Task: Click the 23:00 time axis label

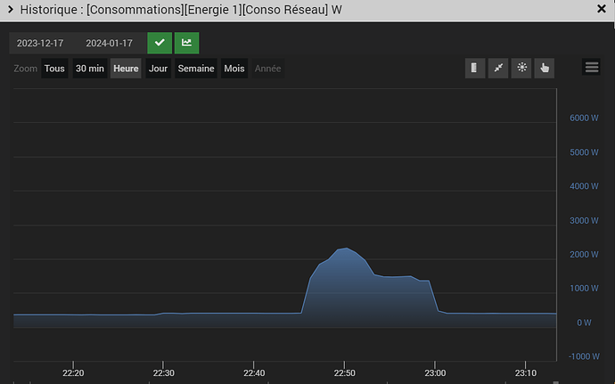Action: (435, 373)
